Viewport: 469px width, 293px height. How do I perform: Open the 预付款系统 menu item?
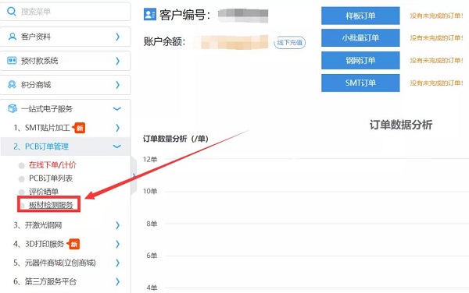point(65,61)
